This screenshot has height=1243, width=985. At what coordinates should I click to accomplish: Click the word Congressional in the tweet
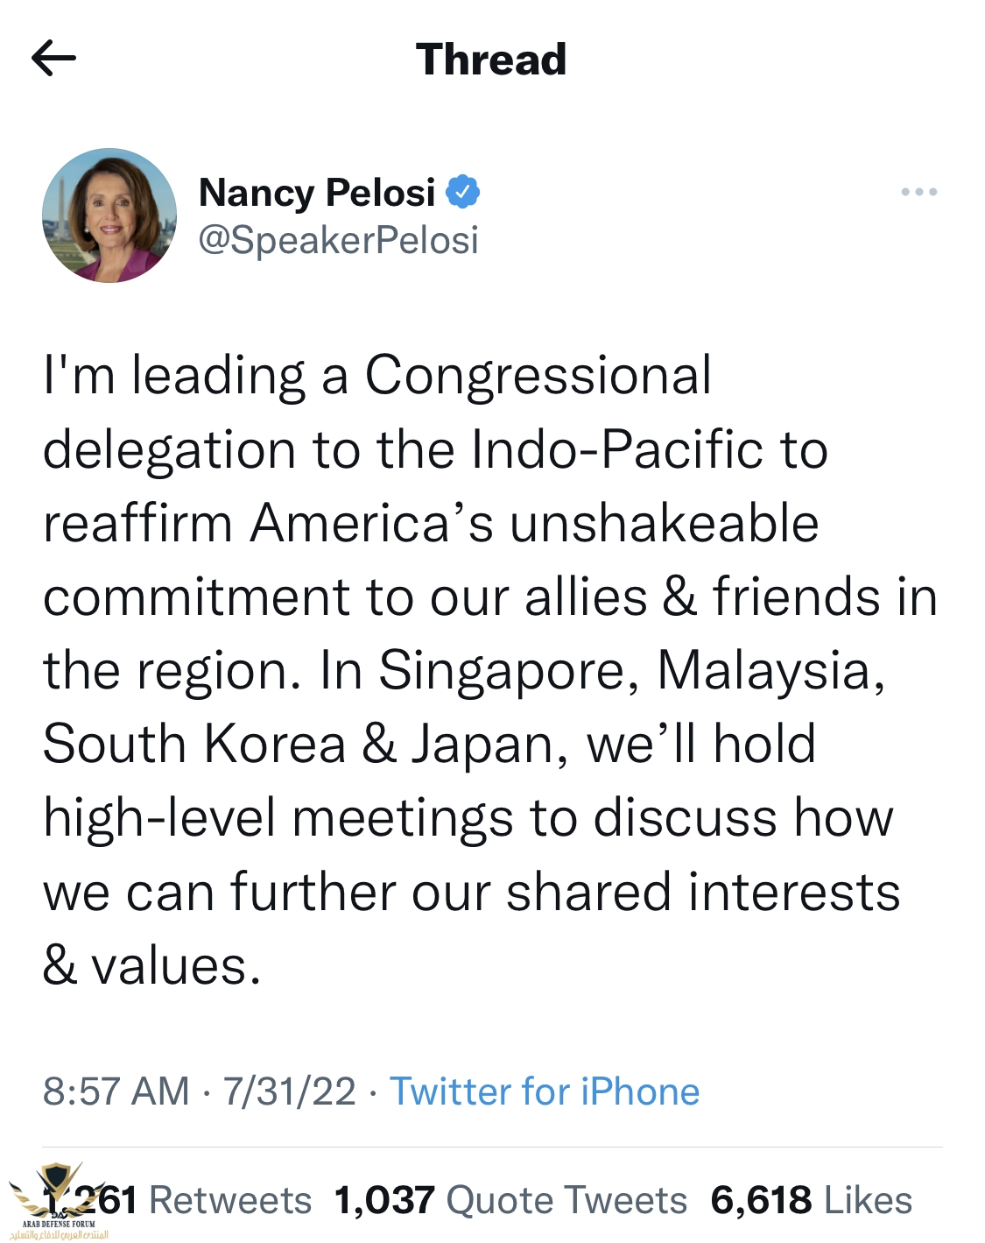(538, 376)
